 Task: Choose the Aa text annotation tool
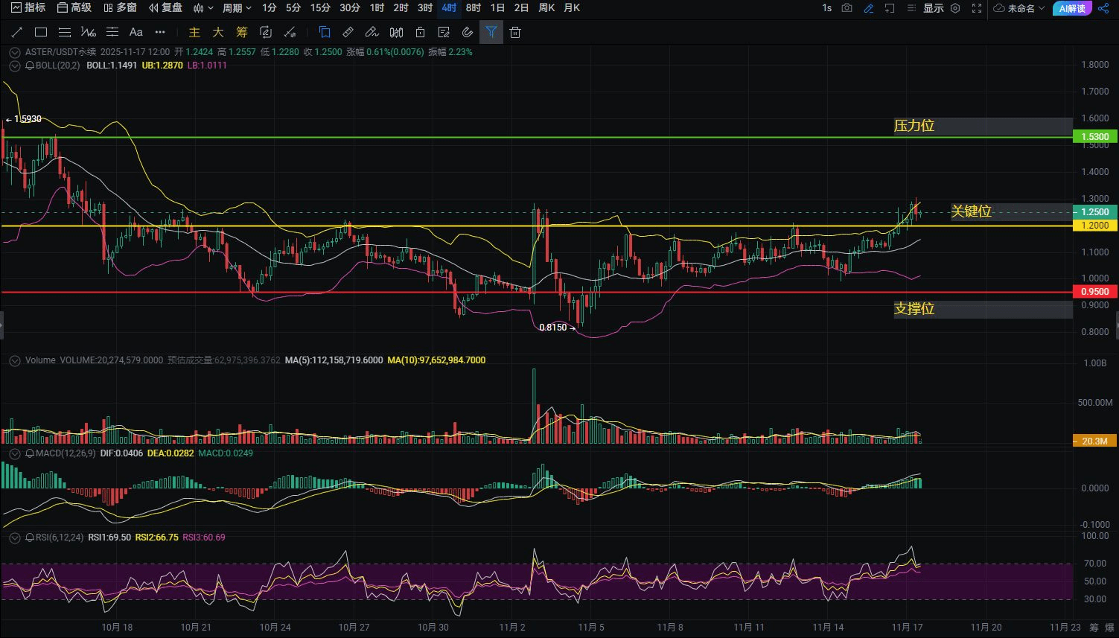pos(136,33)
